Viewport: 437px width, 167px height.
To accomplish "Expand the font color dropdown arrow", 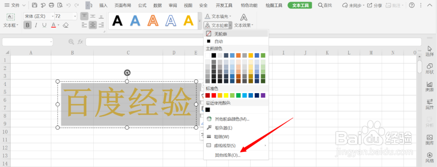I will [59, 25].
